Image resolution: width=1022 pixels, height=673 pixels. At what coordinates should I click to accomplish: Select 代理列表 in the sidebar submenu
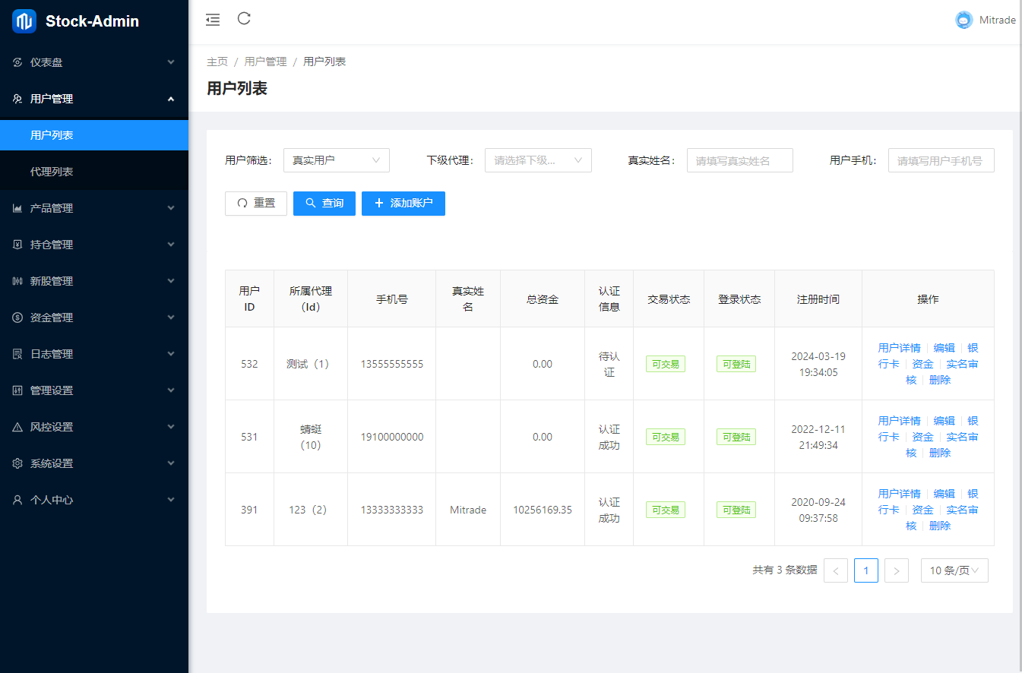[x=52, y=172]
